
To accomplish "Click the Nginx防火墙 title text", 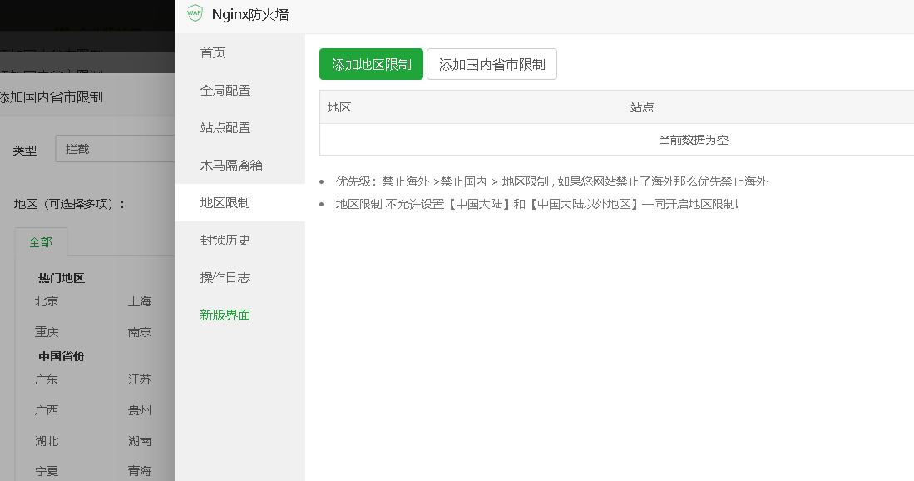I will [250, 15].
